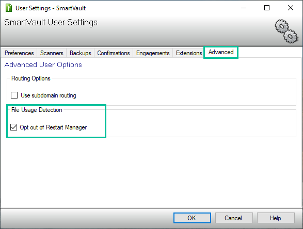Viewport: 303px width, 229px height.
Task: Minimize the User Settings window
Action: [244, 8]
